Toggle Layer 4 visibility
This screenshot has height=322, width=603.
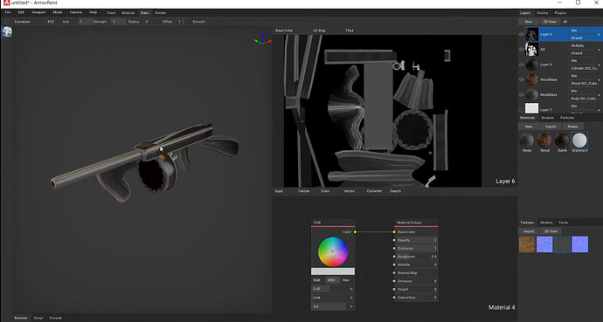(522, 65)
